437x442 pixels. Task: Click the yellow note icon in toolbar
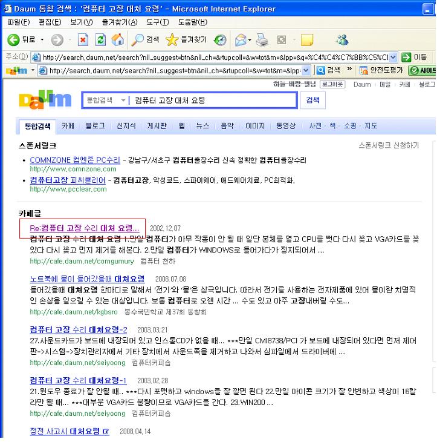(x=307, y=40)
